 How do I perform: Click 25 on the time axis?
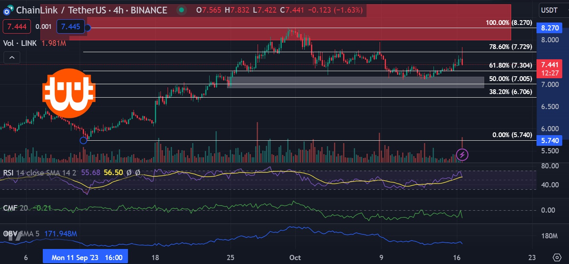click(231, 258)
